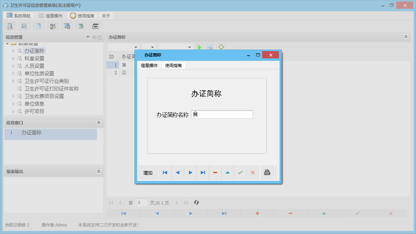Cancel edits with the red X icon
The width and height of the screenshot is (416, 234).
[253, 172]
